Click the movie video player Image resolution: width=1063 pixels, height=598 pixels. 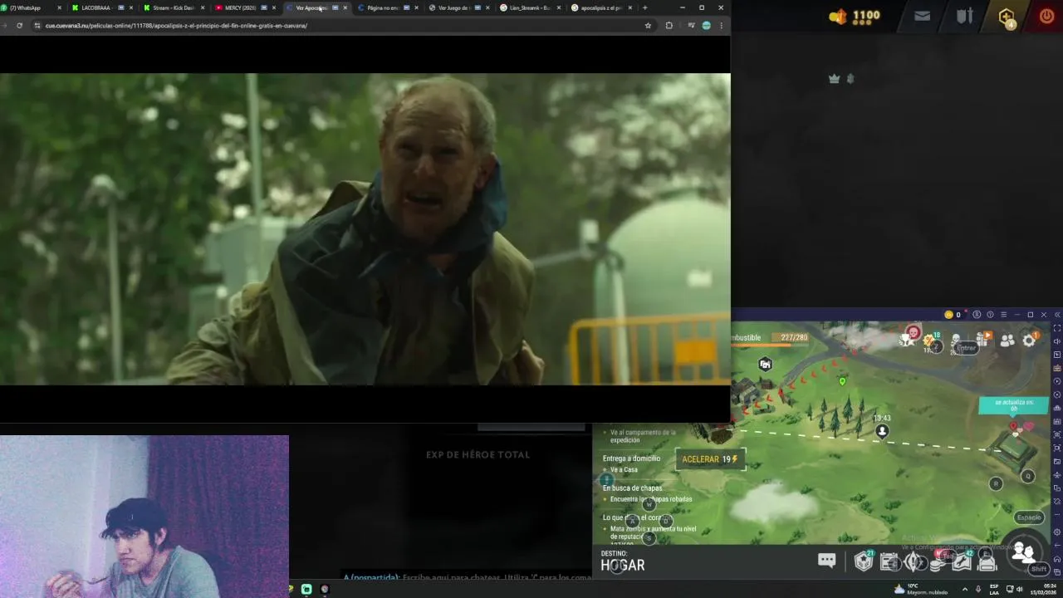click(x=365, y=229)
